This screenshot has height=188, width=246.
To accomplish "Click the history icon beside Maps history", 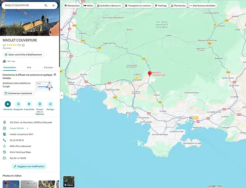I will coord(5,152).
